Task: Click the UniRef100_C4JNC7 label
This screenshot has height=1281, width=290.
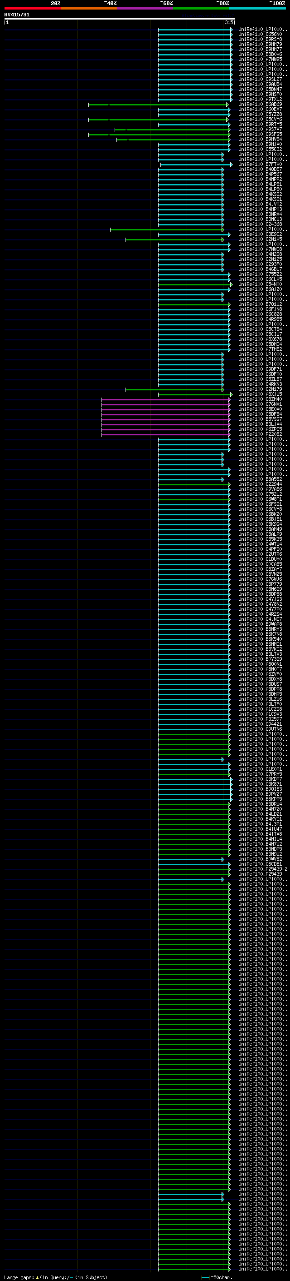Action: point(260,618)
